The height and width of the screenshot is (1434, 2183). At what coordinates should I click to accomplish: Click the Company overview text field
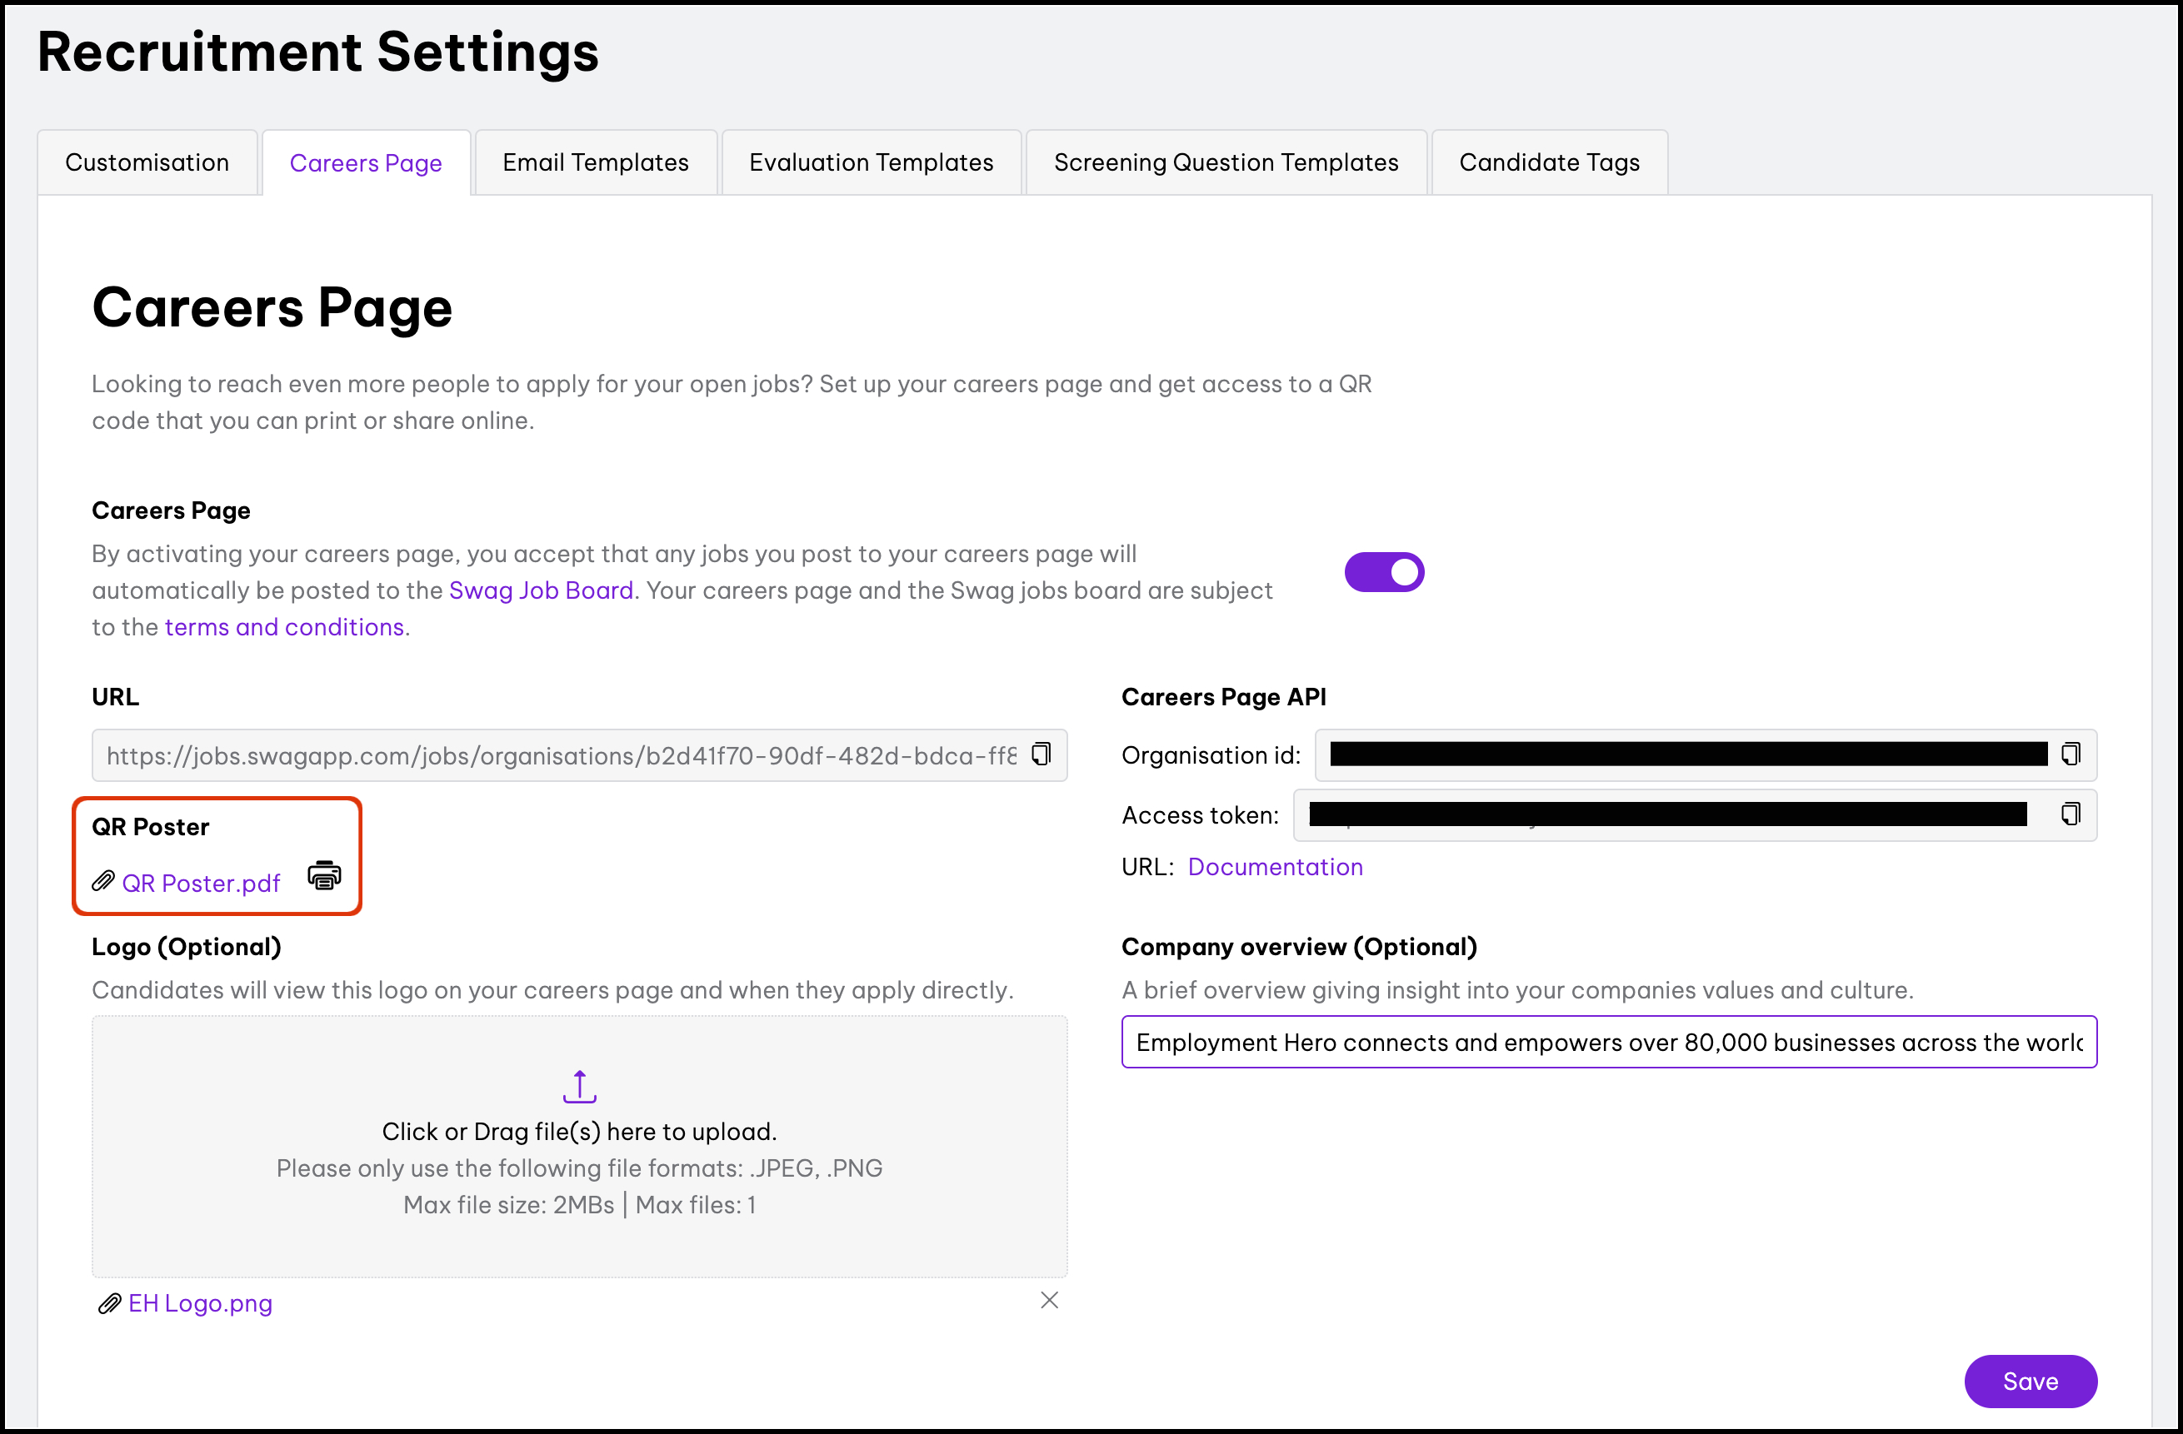coord(1608,1043)
